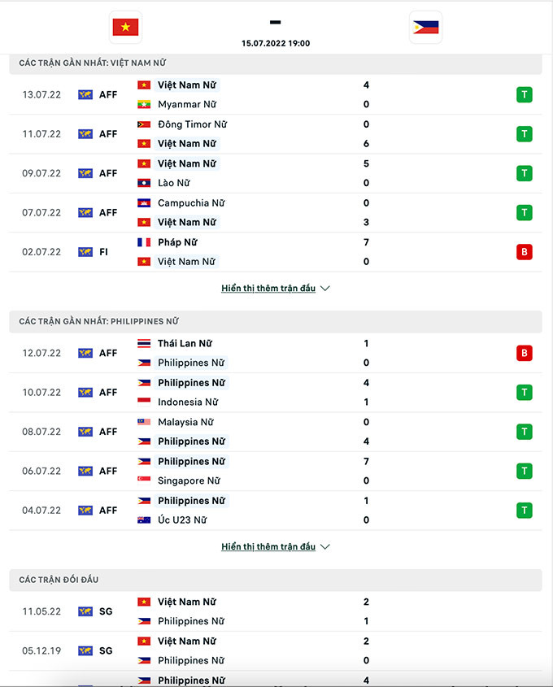Click the Australian flag beside Úc U23 Nữ
Screen dimensions: 553x687
(x=144, y=520)
